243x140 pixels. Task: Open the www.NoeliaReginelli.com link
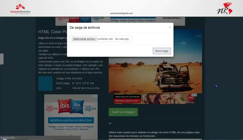click(x=121, y=13)
